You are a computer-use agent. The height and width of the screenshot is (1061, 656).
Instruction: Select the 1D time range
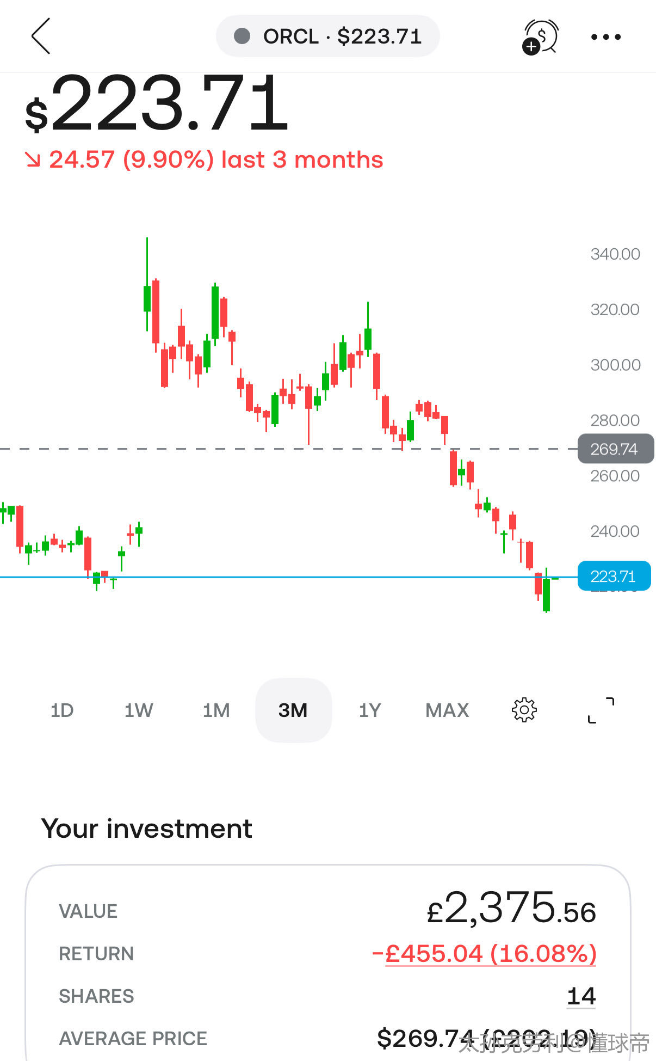[61, 710]
